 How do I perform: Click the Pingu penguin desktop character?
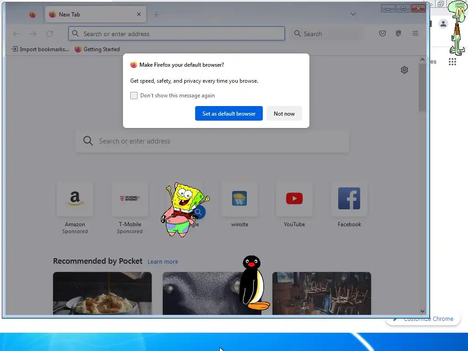(255, 283)
